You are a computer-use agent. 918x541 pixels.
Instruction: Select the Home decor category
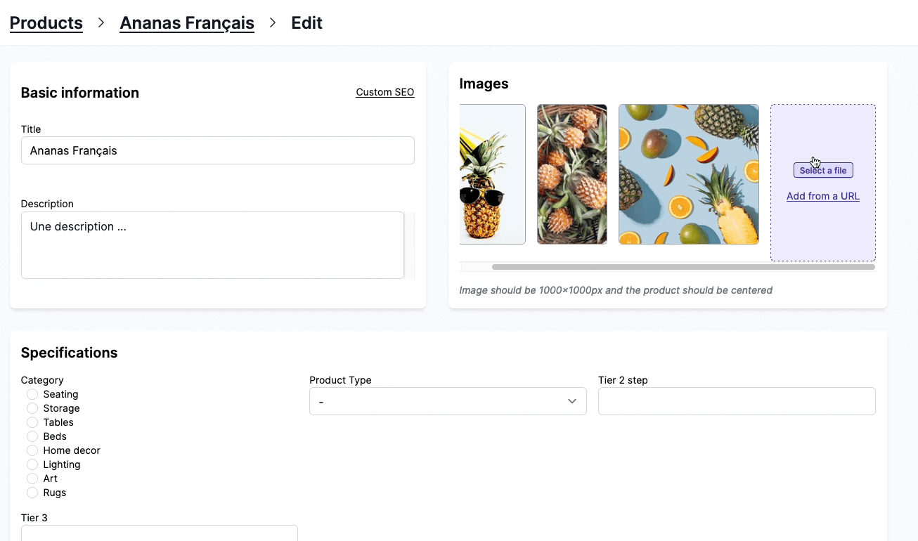tap(32, 450)
